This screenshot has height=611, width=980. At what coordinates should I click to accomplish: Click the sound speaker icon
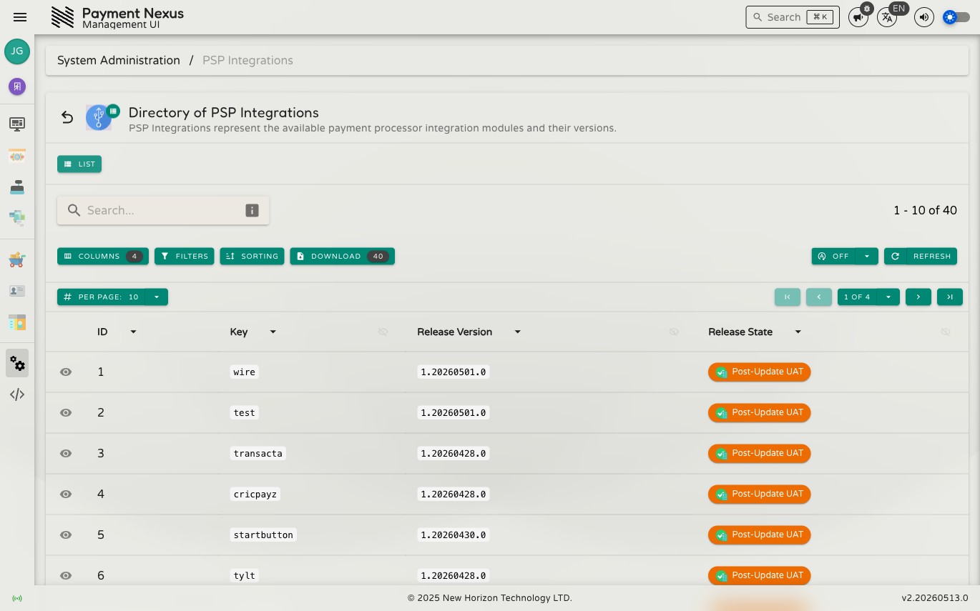pos(924,17)
